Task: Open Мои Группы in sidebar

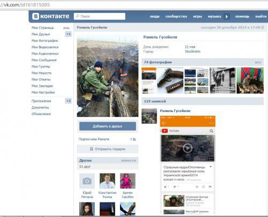Action: pyautogui.click(x=41, y=66)
